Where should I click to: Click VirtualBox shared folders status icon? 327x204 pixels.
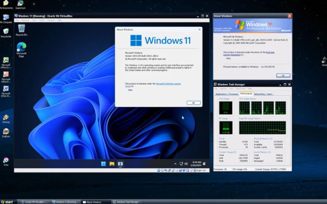[177, 170]
